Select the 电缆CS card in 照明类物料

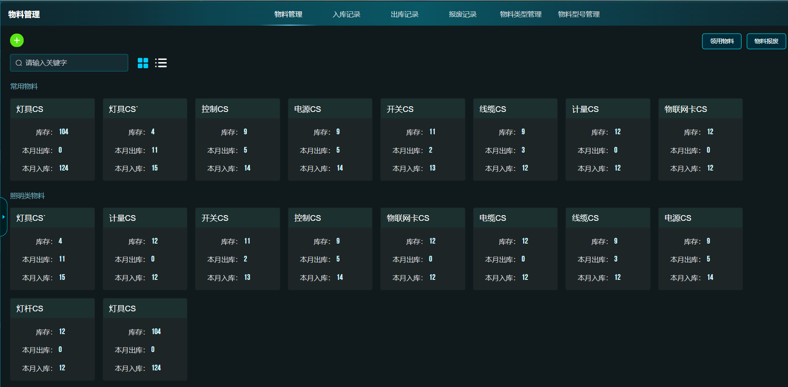[515, 248]
